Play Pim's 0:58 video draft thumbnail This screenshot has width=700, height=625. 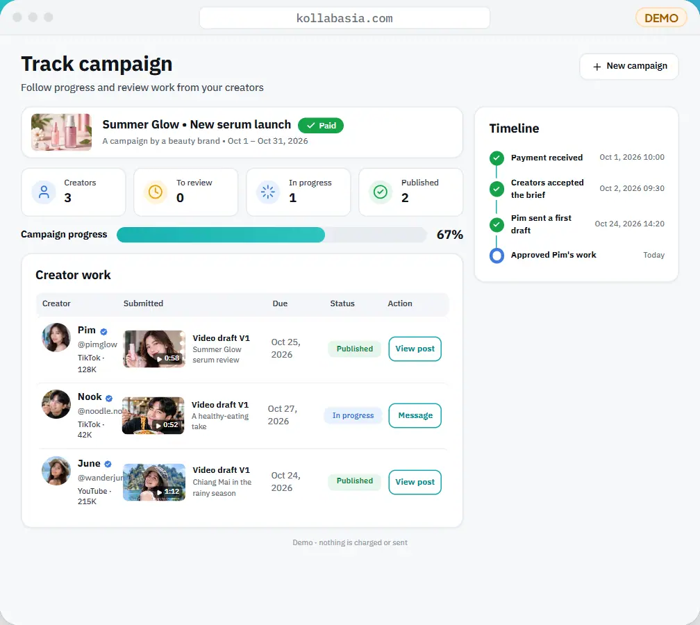coord(154,349)
